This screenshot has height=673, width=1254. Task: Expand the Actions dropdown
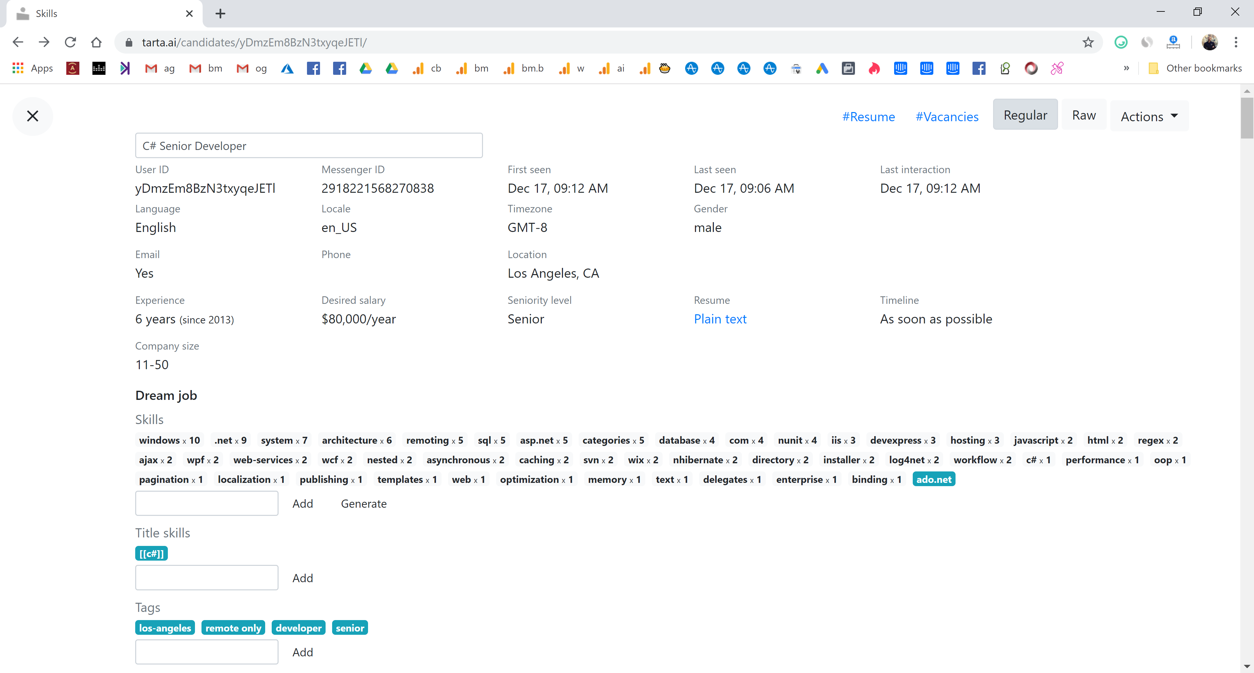pos(1149,116)
